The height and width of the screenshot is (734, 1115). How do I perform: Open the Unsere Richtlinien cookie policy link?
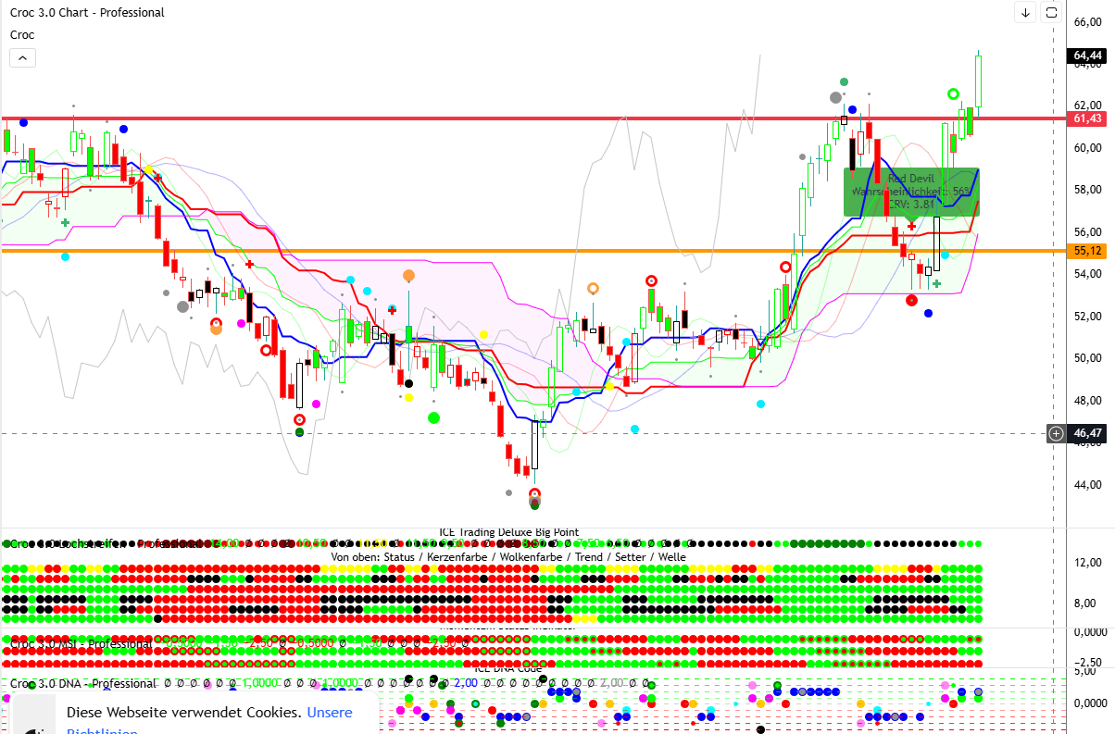330,713
